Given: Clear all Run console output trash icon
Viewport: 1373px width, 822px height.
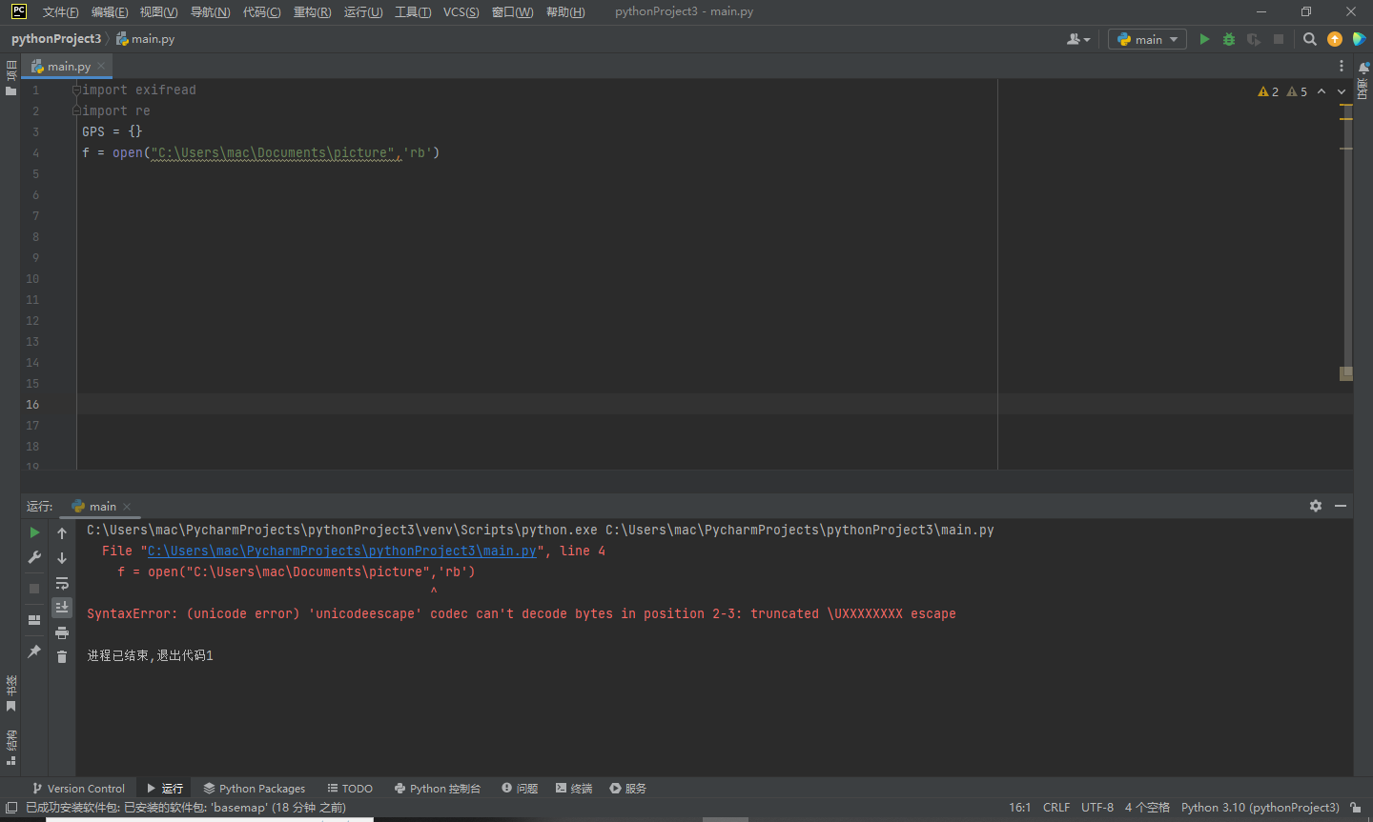Looking at the screenshot, I should (62, 657).
